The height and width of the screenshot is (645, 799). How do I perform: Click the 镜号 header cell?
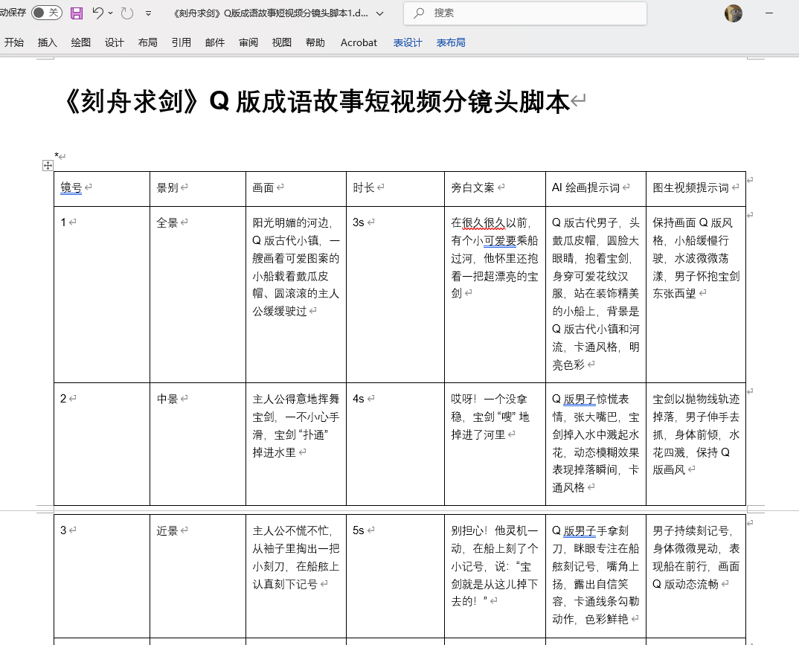click(102, 188)
